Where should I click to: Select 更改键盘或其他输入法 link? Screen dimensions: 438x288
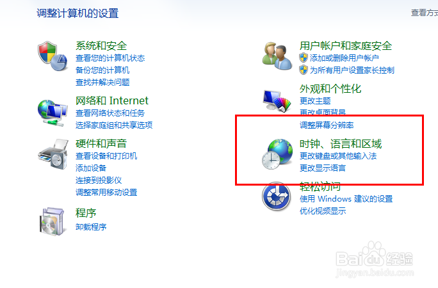(x=338, y=156)
